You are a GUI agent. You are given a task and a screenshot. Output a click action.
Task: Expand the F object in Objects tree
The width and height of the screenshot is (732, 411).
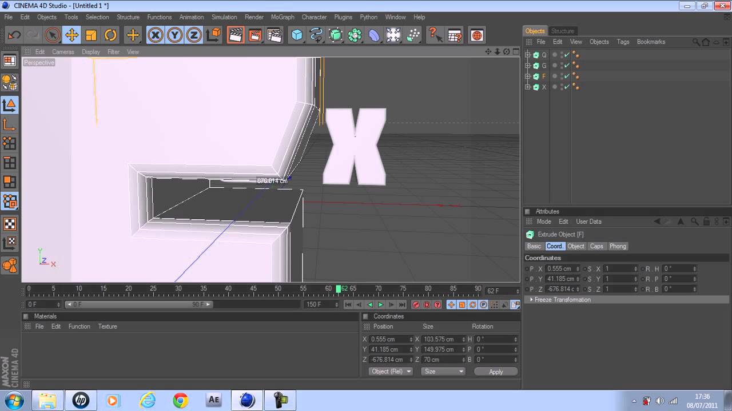coord(528,76)
